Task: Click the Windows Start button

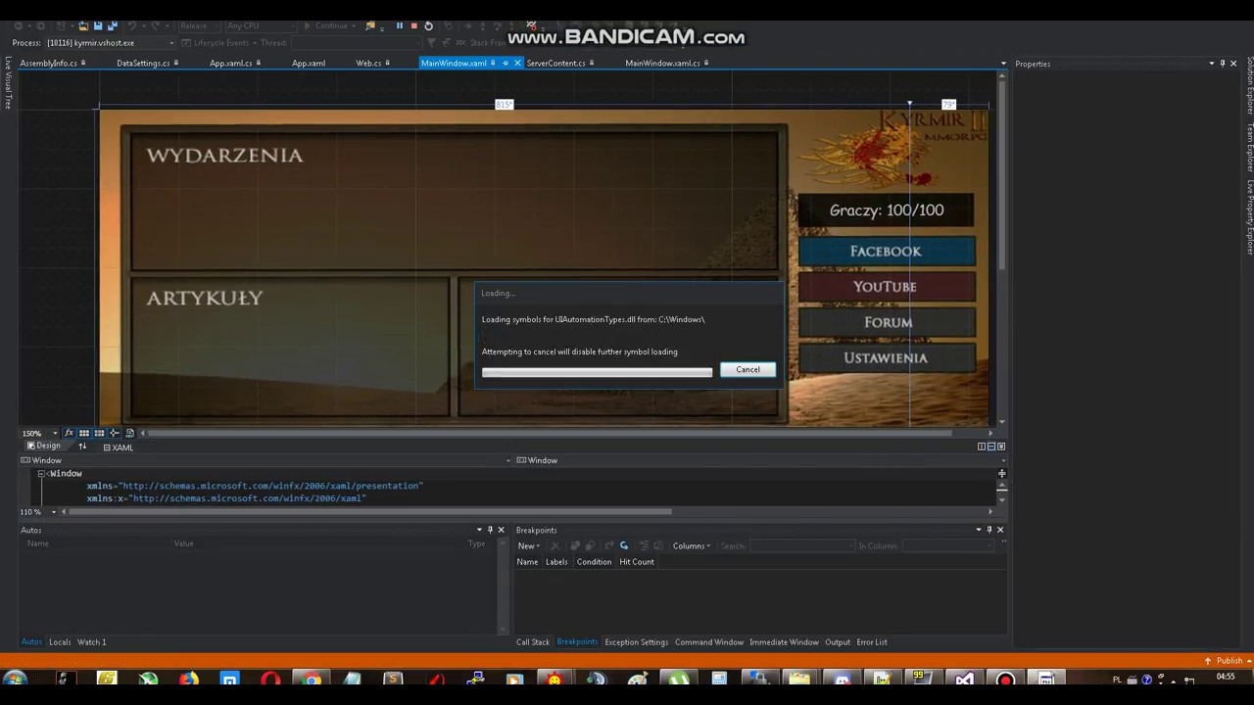Action: [14, 680]
